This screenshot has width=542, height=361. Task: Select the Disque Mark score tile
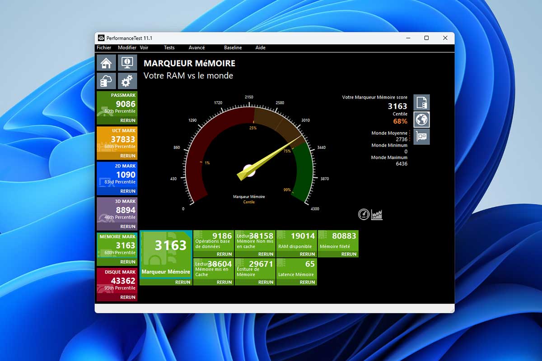pos(117,281)
